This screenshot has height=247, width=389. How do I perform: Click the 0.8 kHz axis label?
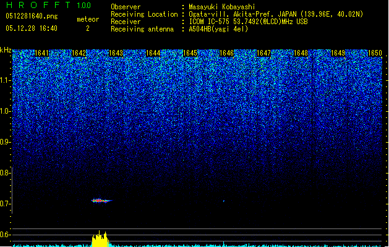5,173
